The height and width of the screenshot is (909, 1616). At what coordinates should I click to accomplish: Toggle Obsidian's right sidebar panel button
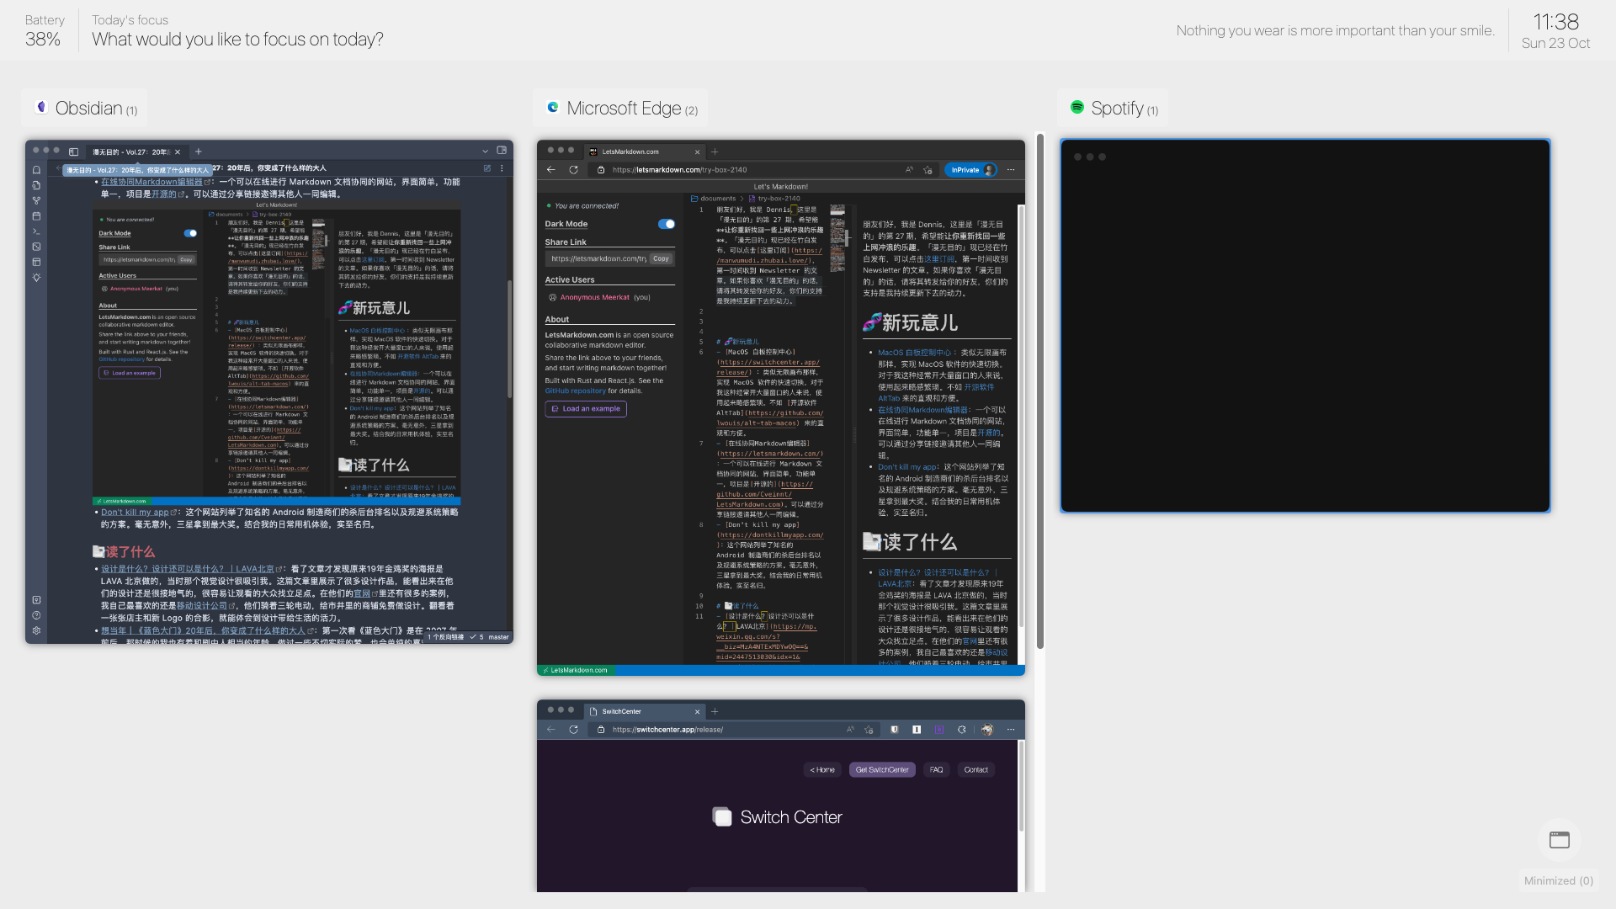tap(502, 151)
